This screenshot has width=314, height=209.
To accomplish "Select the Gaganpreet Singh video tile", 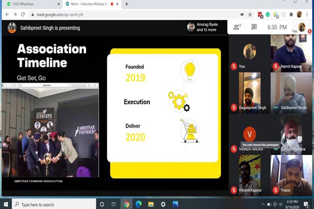I will tap(250, 93).
